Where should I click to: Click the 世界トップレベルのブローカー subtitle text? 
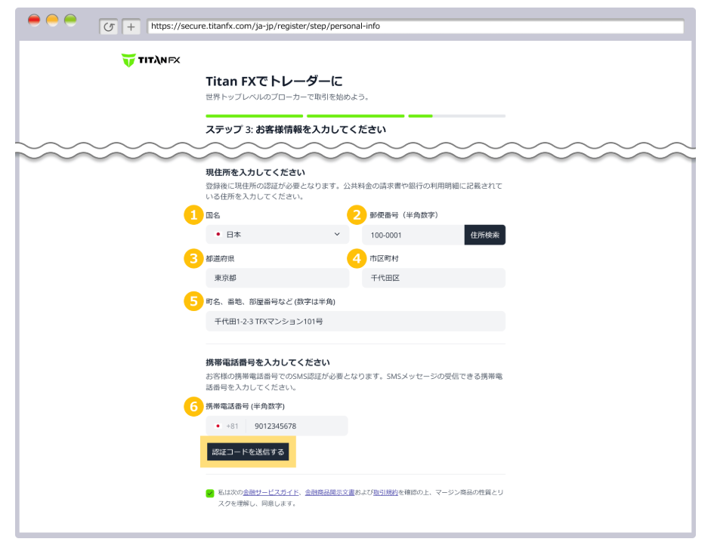[x=287, y=97]
